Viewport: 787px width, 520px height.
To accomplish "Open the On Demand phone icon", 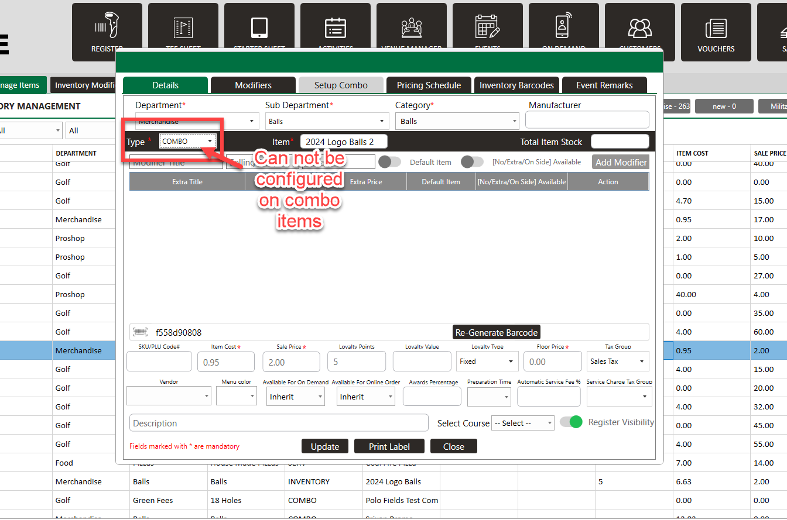I will (x=564, y=27).
